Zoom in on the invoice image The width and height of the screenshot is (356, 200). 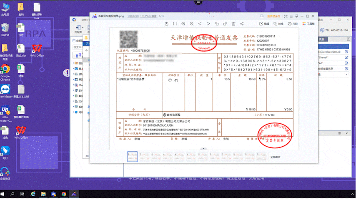183,24
